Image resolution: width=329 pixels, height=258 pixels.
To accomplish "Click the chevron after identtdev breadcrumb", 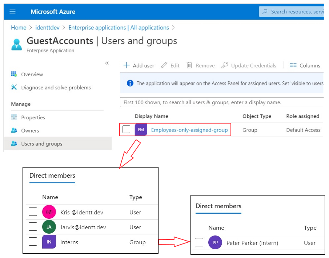I will (x=64, y=28).
